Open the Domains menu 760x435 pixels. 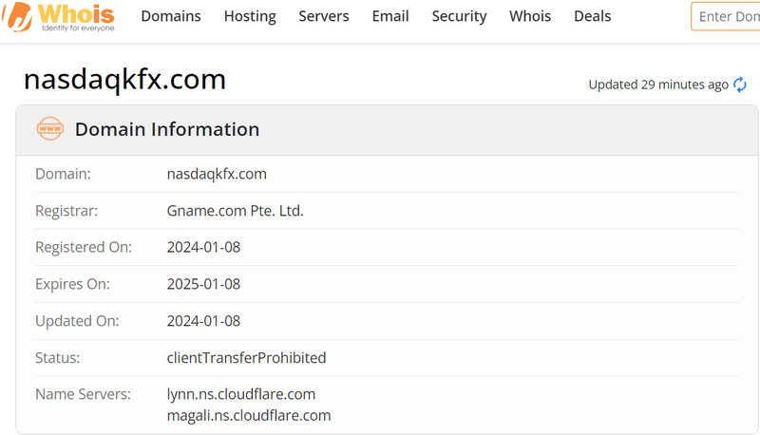[x=171, y=16]
